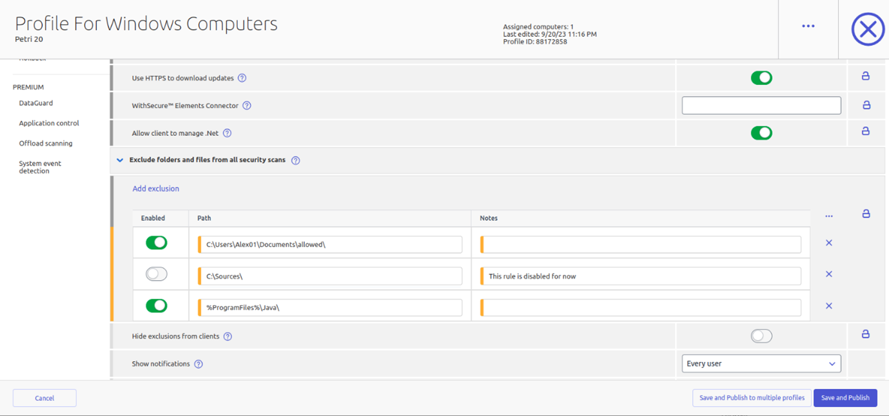This screenshot has height=416, width=889.
Task: Open exclusions table more options menu
Action: (x=829, y=216)
